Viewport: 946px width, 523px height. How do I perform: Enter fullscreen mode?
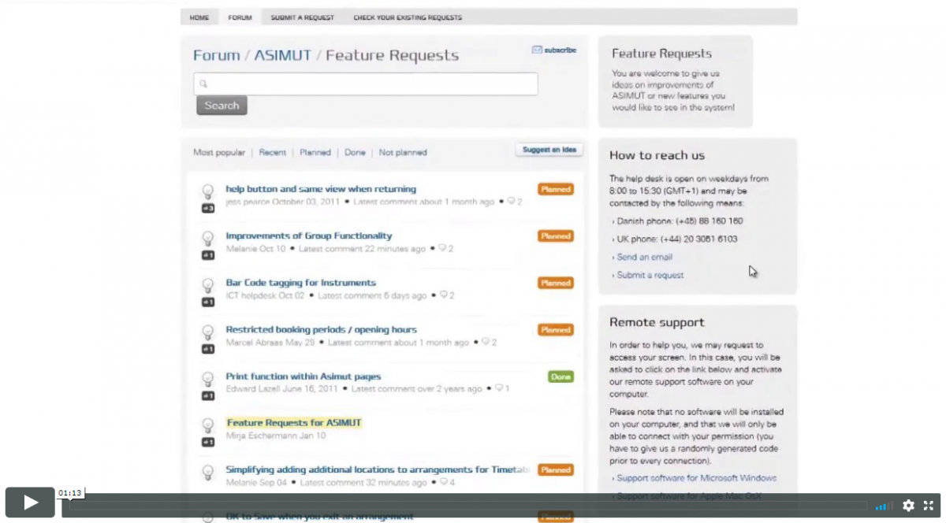pos(929,506)
